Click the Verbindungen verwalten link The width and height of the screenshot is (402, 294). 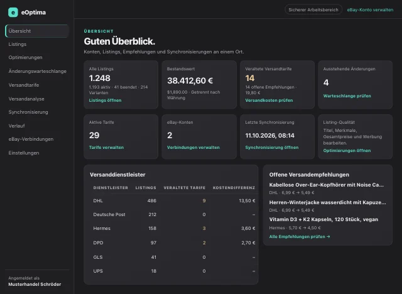click(x=193, y=148)
